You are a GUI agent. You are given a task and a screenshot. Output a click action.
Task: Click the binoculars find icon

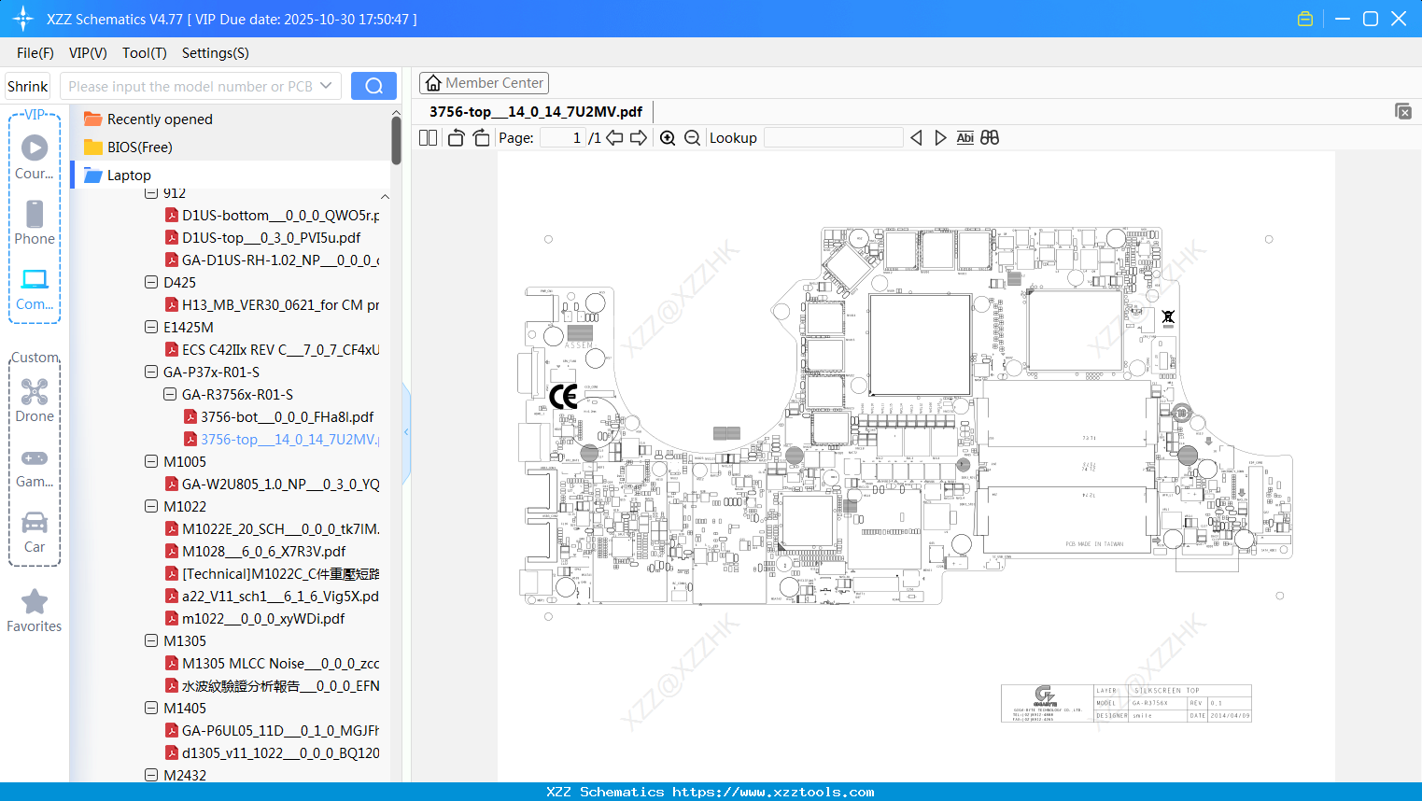point(990,138)
